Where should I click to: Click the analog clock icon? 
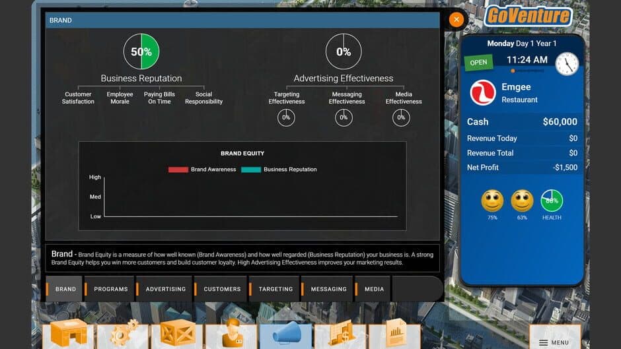point(567,64)
